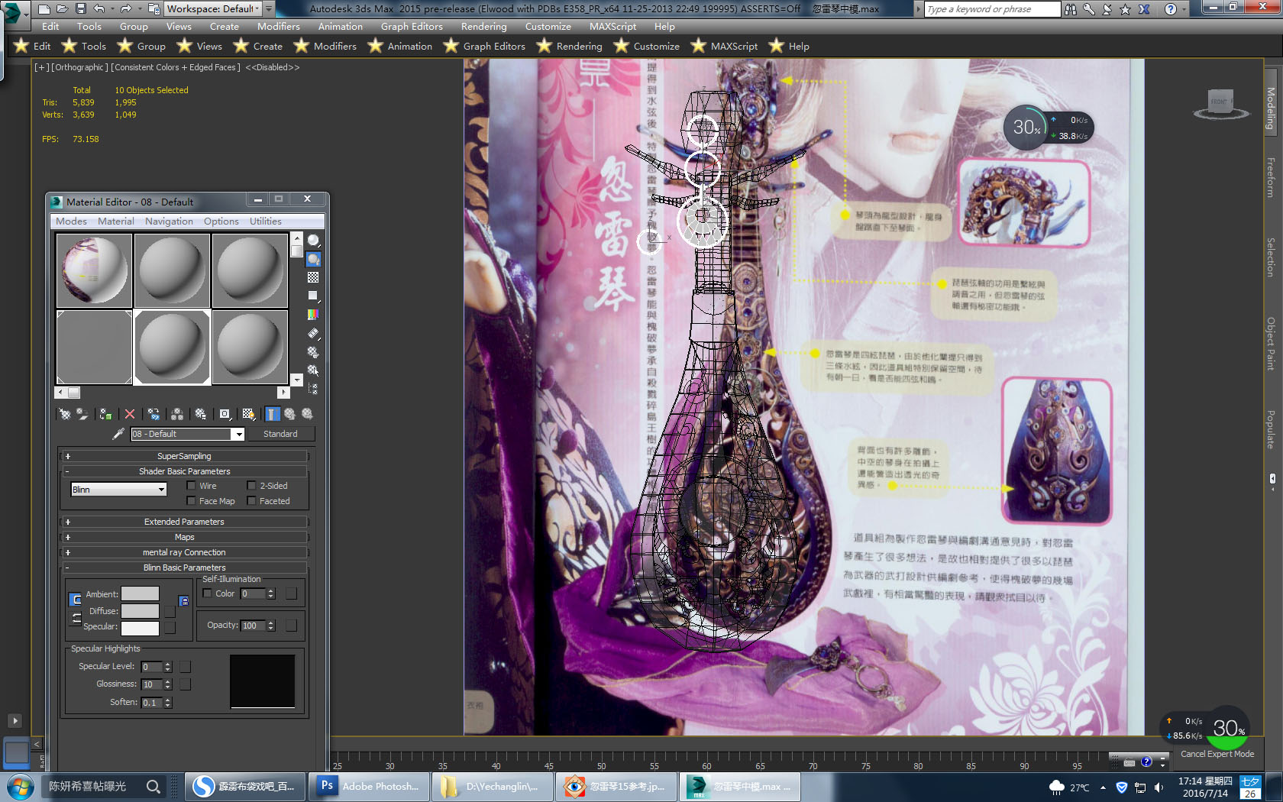The height and width of the screenshot is (802, 1283).
Task: Click the Put to Library icon
Action: [200, 414]
